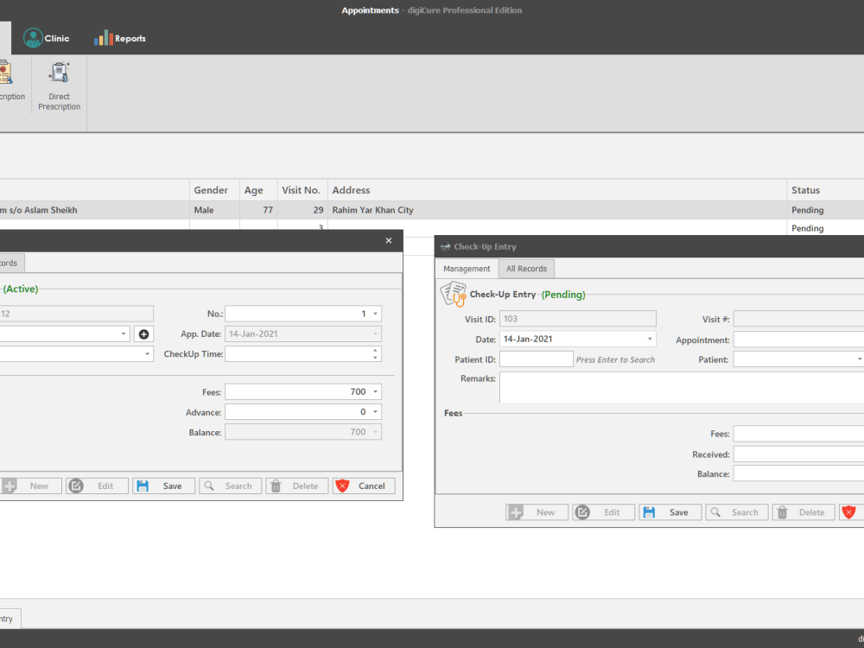Close the appointment dialog with the X
Image resolution: width=864 pixels, height=648 pixels.
(389, 241)
